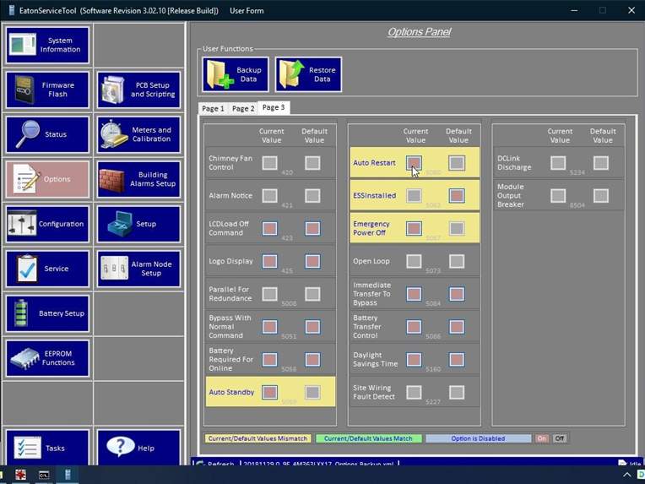Click the Idle status text
The height and width of the screenshot is (484, 645).
(x=635, y=464)
